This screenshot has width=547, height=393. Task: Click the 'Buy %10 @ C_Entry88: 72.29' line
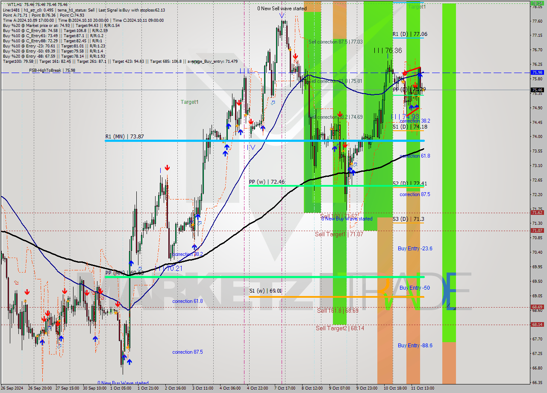[x=52, y=41]
